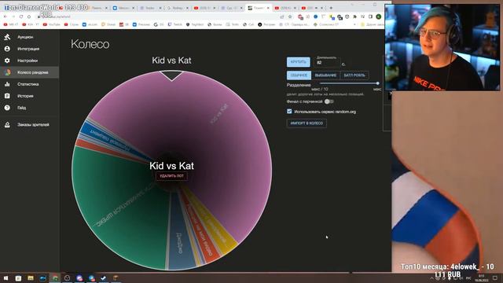This screenshot has height=283, width=503.
Task: Open the YouTube bookmark in bookmarks bar
Action: [x=52, y=24]
